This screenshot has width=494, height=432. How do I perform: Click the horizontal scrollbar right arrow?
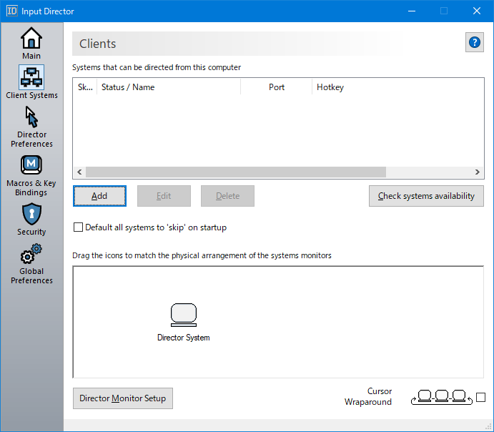pos(478,172)
